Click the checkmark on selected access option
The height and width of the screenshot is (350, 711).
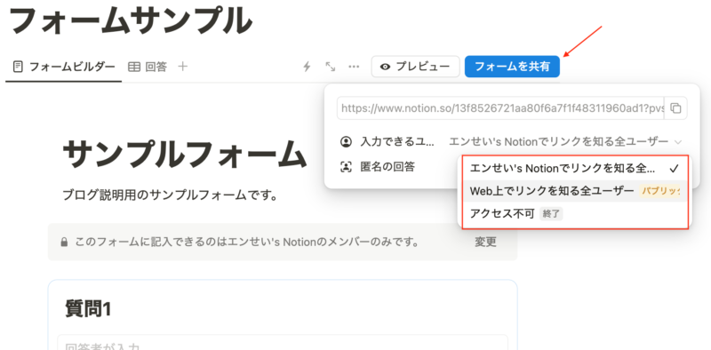click(674, 169)
